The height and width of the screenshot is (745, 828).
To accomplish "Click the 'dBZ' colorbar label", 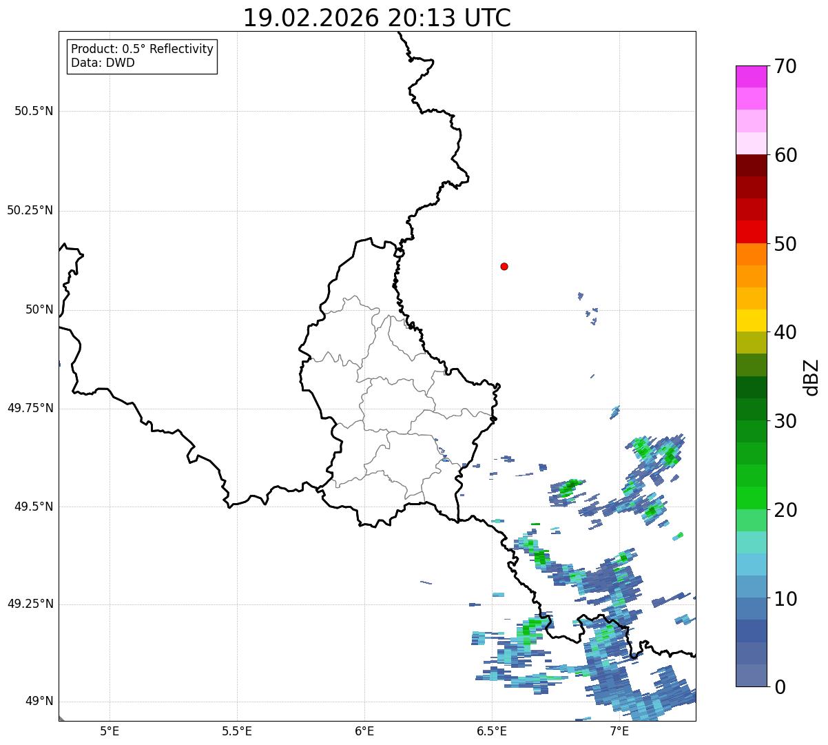I will tap(811, 377).
